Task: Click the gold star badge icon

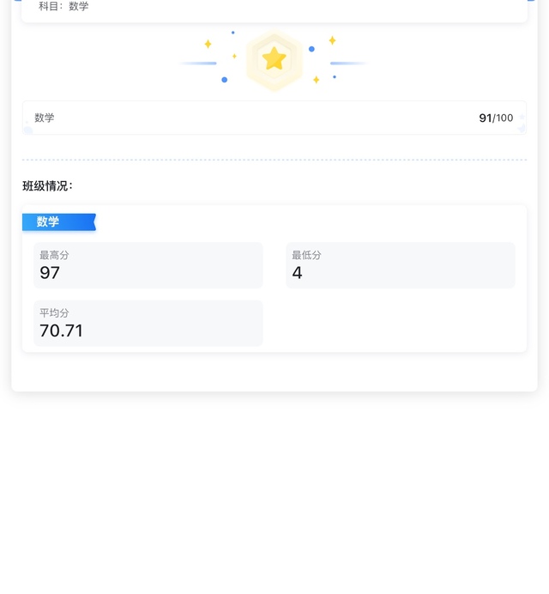Action: tap(274, 59)
